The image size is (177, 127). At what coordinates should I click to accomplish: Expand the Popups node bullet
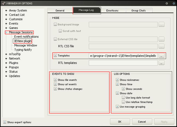[x=6, y=67]
